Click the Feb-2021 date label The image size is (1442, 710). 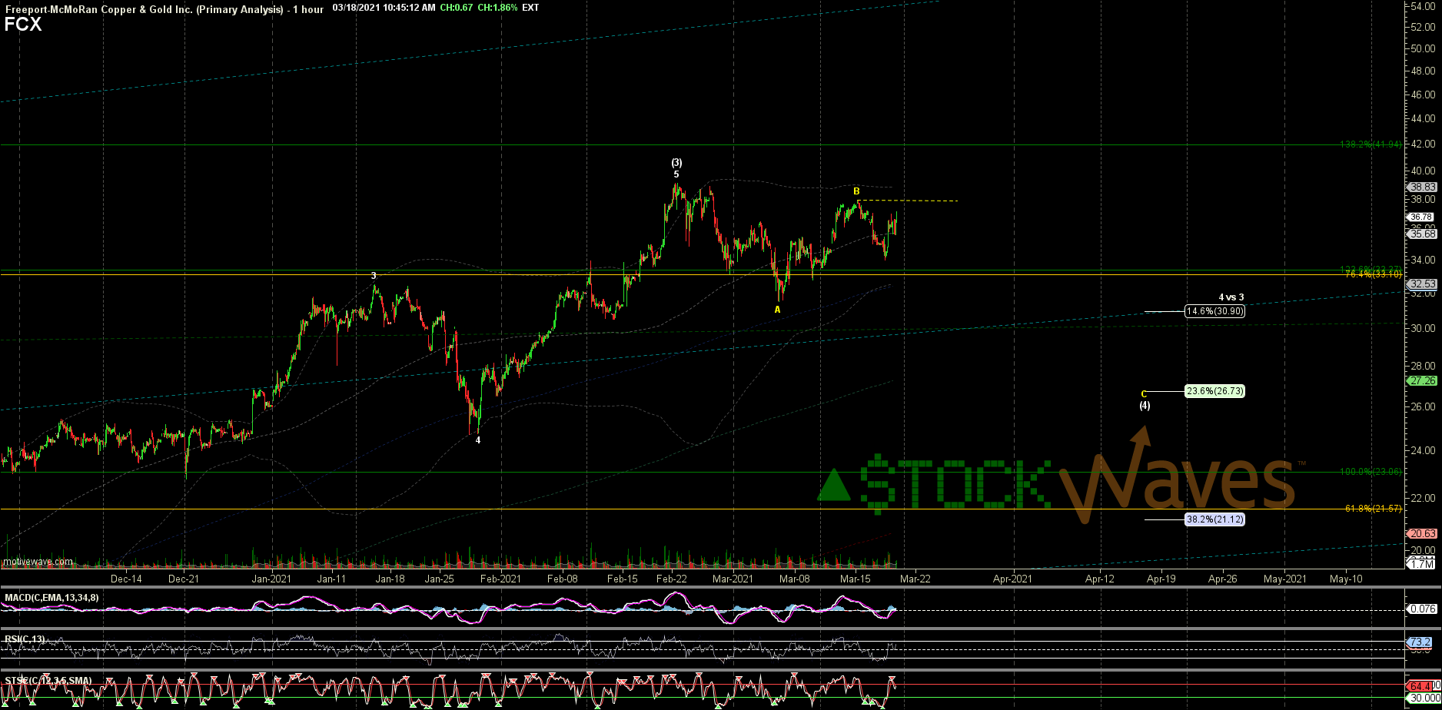(500, 579)
